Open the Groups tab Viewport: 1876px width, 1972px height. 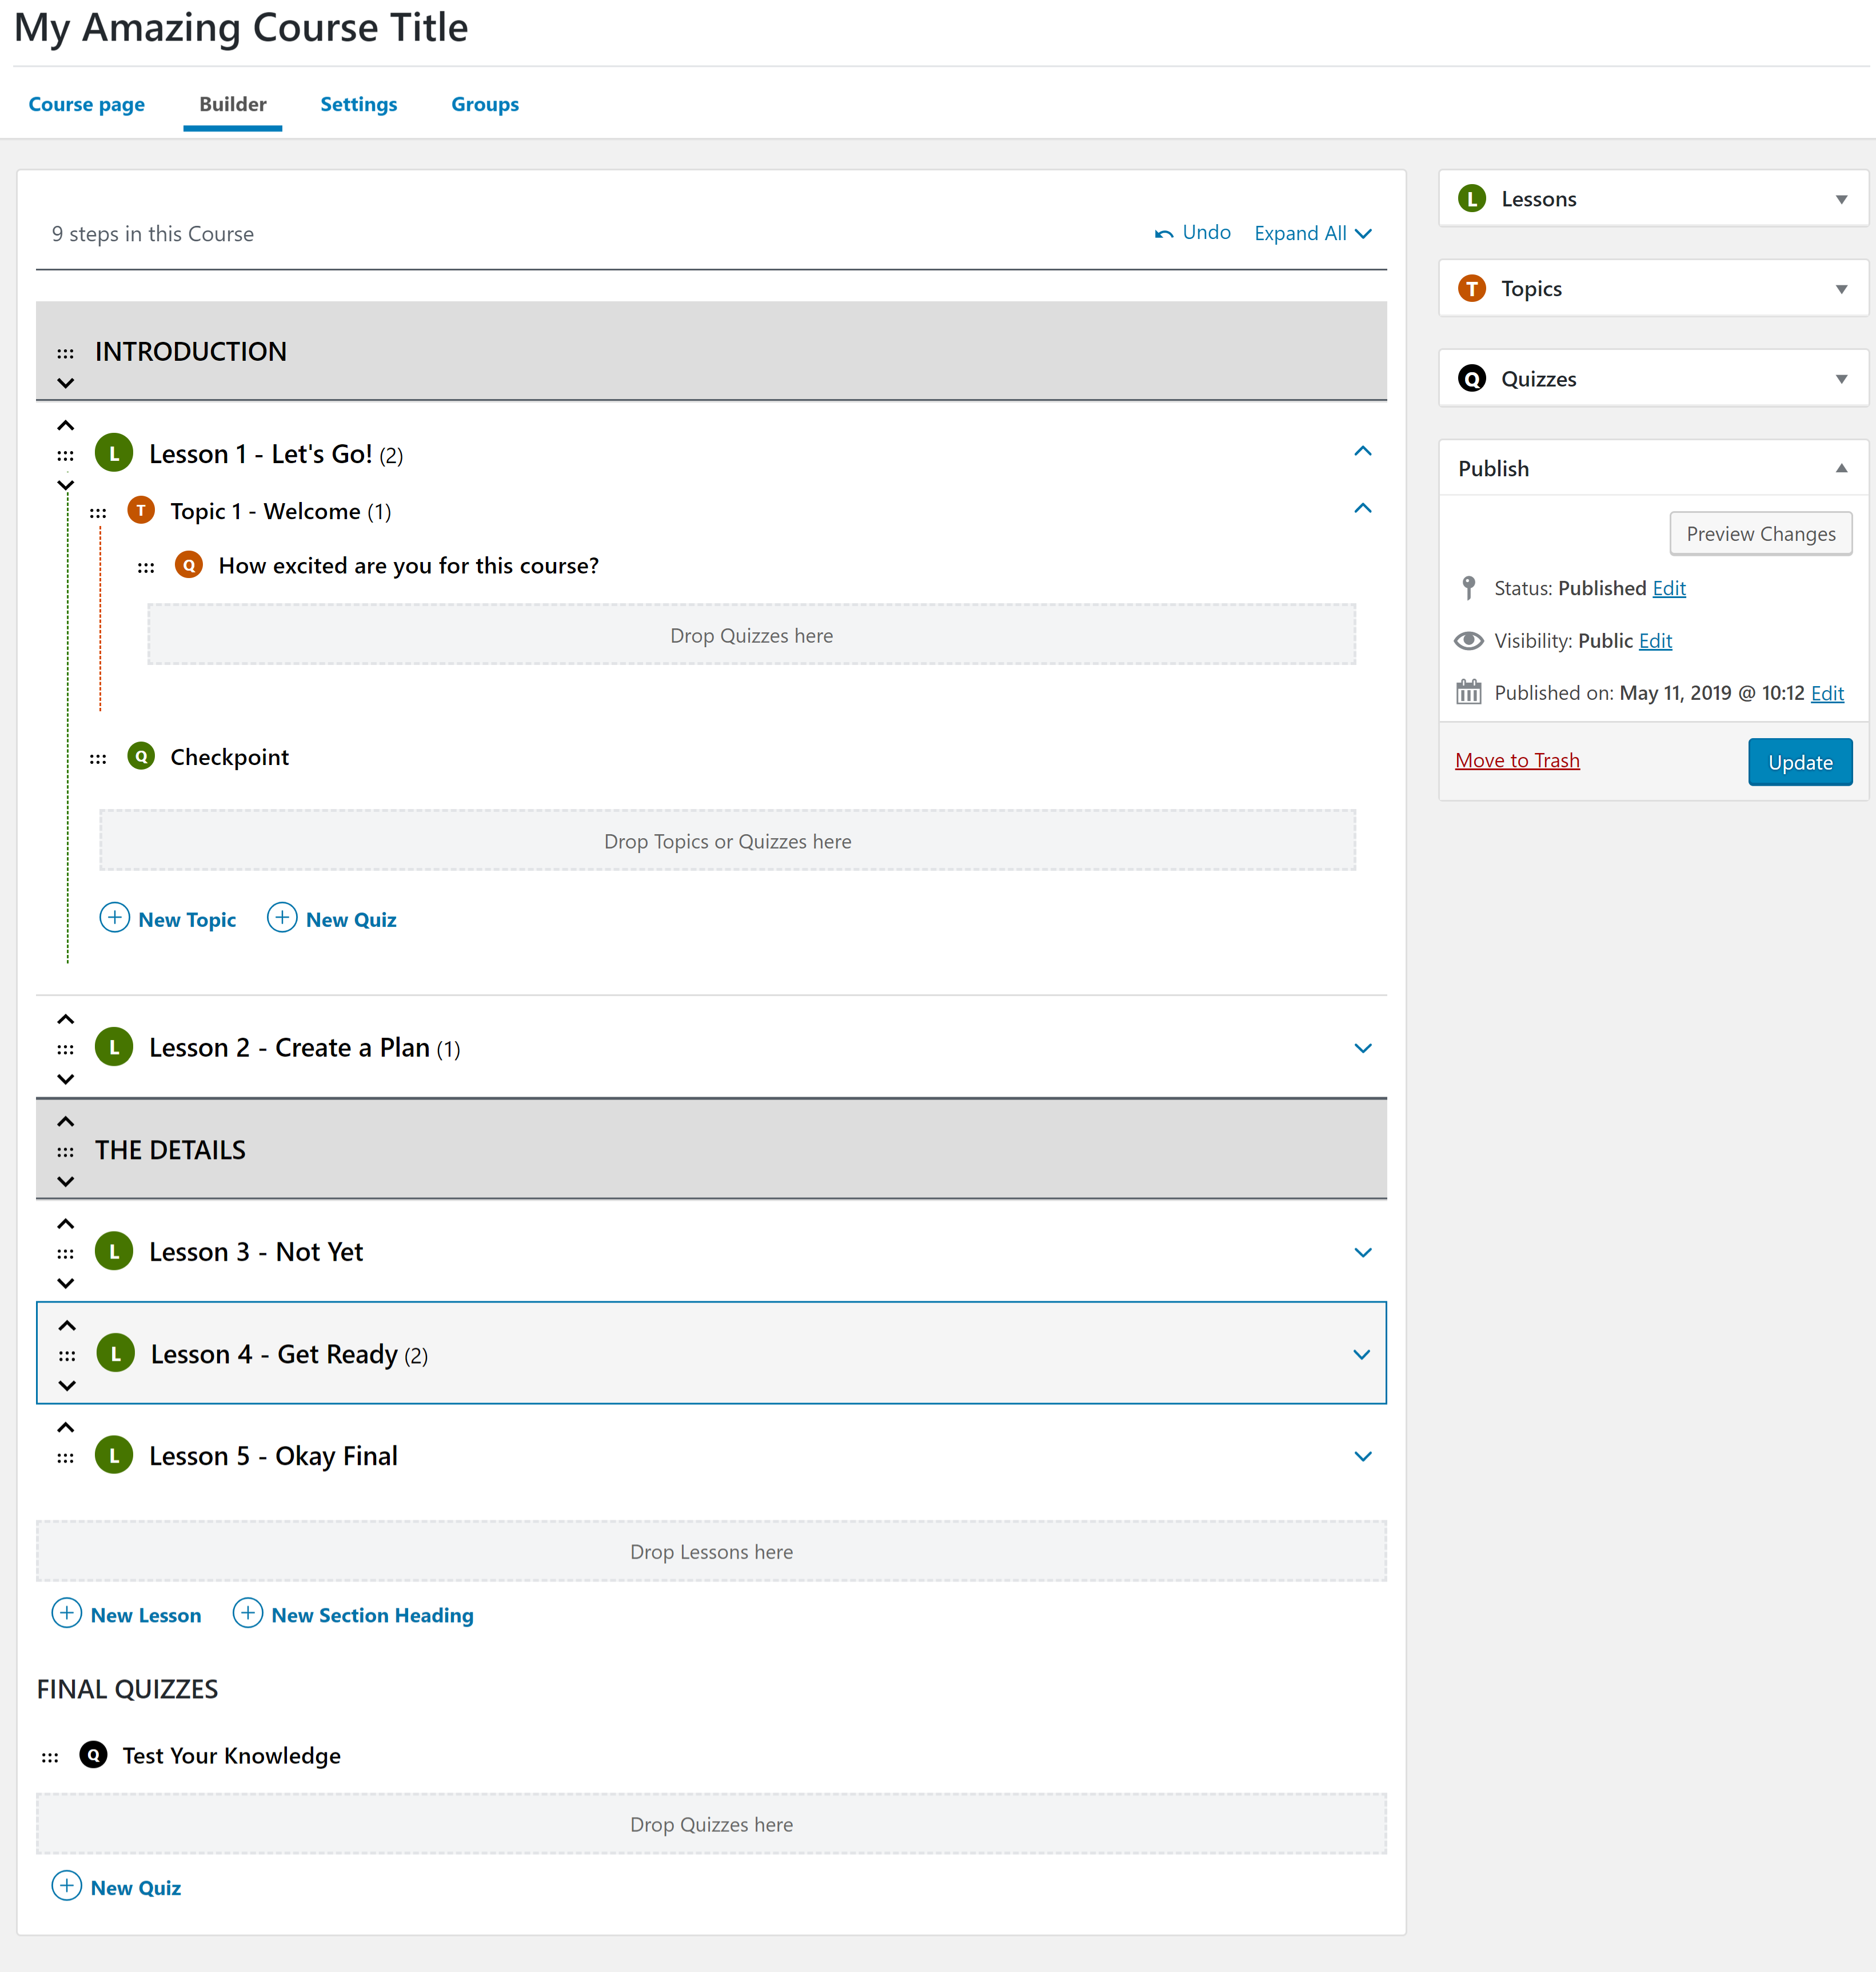click(484, 104)
